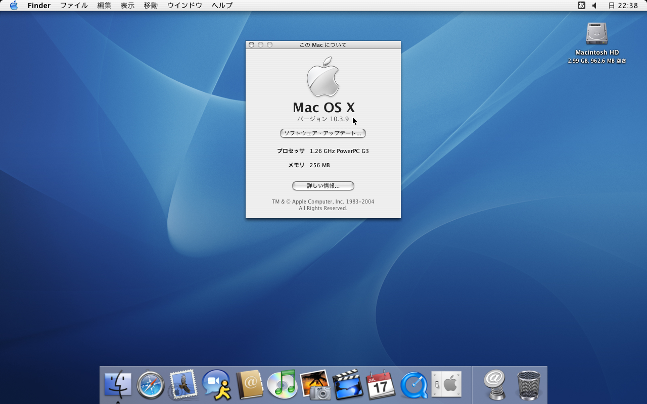Open System Preferences in the Dock
This screenshot has width=647, height=404.
coord(446,385)
